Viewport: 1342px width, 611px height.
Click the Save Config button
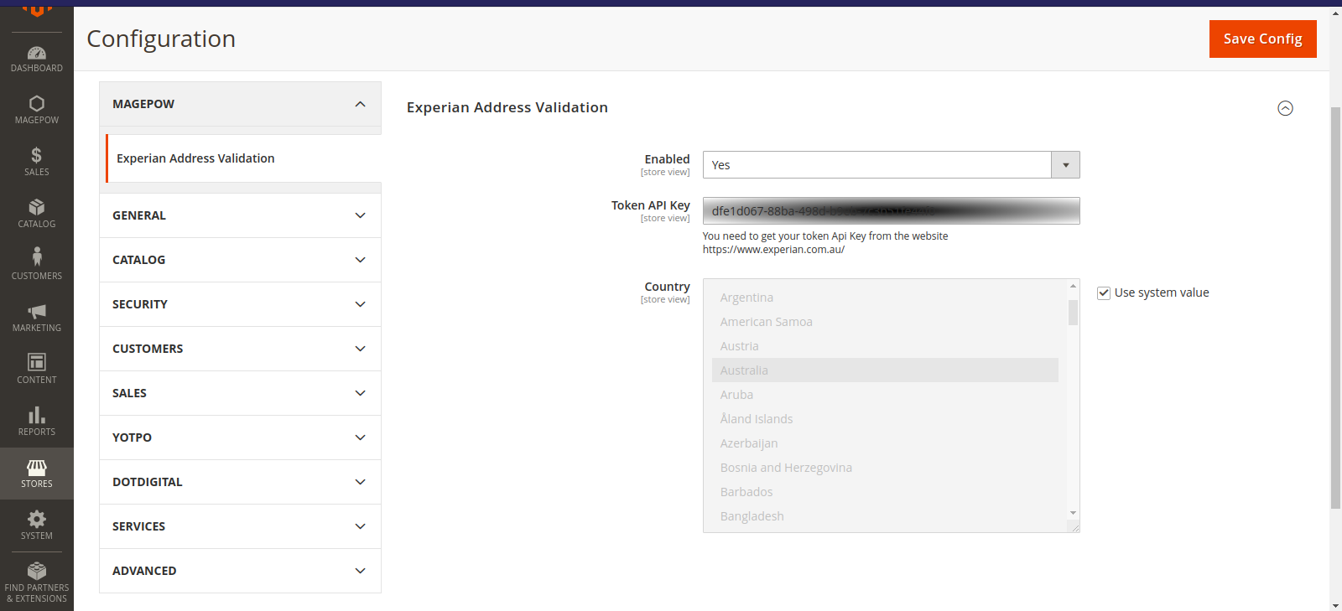pyautogui.click(x=1262, y=39)
